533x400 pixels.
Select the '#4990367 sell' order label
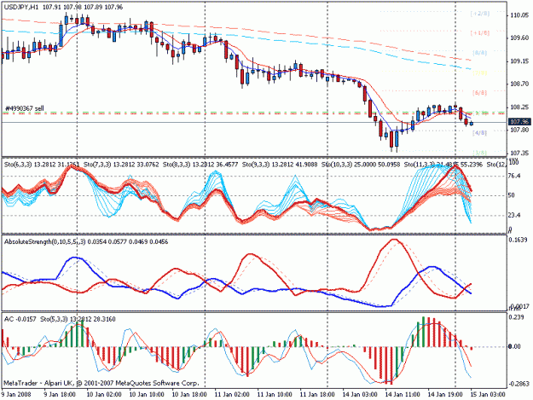[x=25, y=108]
